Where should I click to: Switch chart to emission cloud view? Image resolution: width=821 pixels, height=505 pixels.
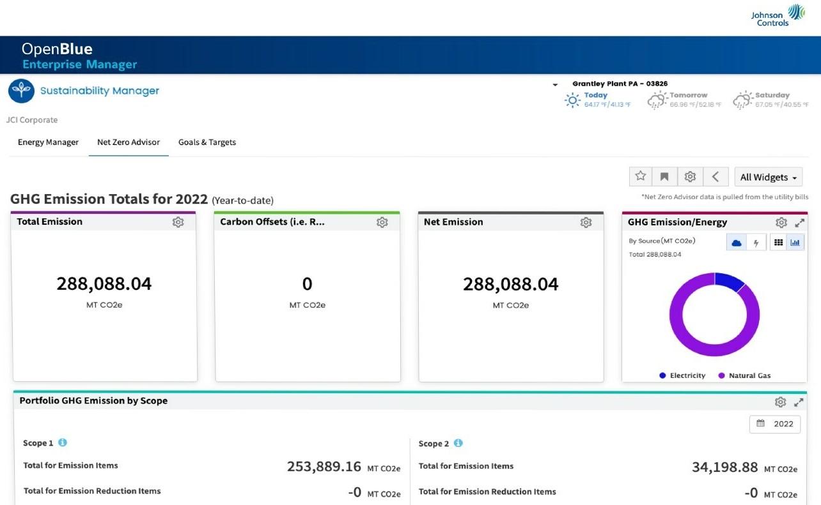(x=737, y=243)
